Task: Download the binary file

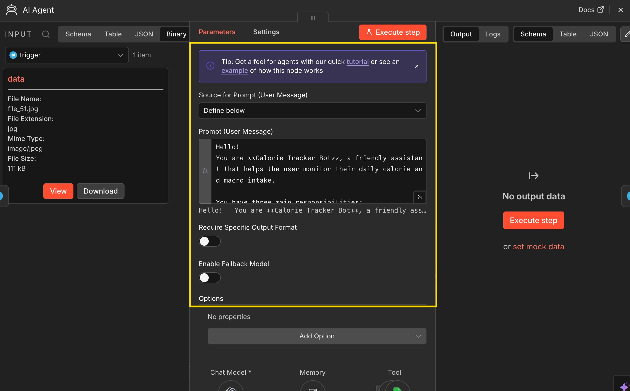Action: [100, 191]
